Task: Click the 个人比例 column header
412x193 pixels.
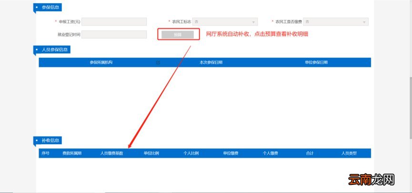Action: [x=191, y=153]
